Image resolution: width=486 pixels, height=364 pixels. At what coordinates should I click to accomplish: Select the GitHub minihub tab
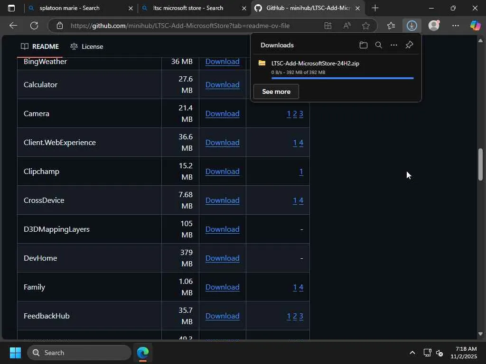point(308,8)
